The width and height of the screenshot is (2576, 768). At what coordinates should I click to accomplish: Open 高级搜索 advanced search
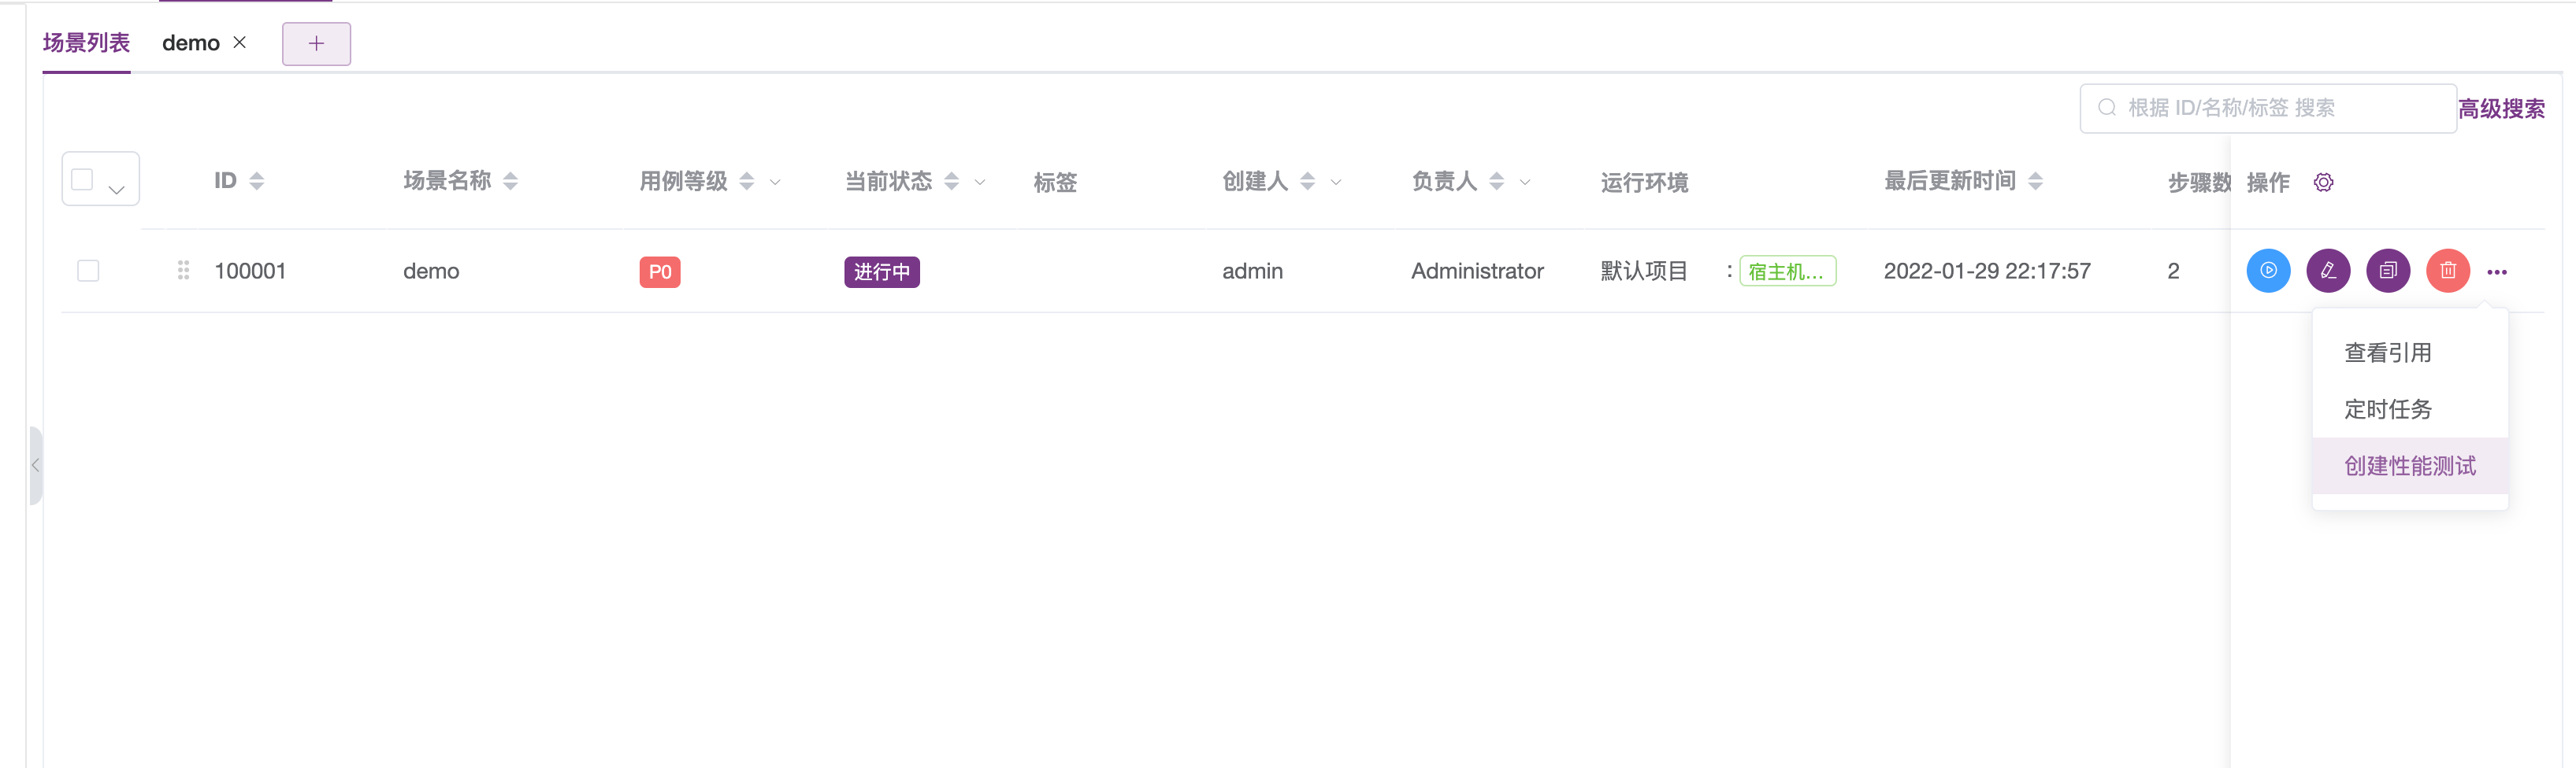click(x=2501, y=109)
